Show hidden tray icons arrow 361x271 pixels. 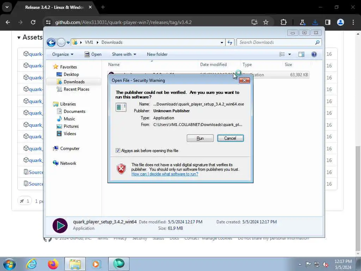300,265
